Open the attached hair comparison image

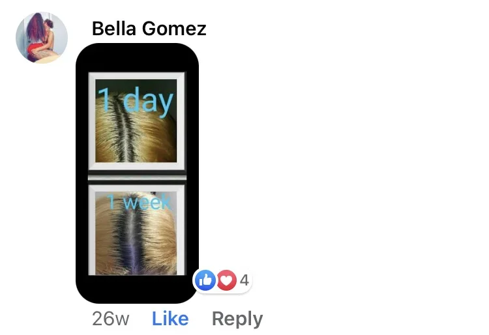tap(137, 173)
